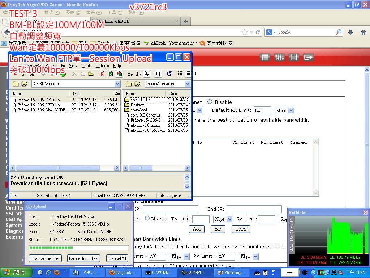Toggle the カナ kana conversion icon
The height and width of the screenshot is (278, 370).
point(158,74)
